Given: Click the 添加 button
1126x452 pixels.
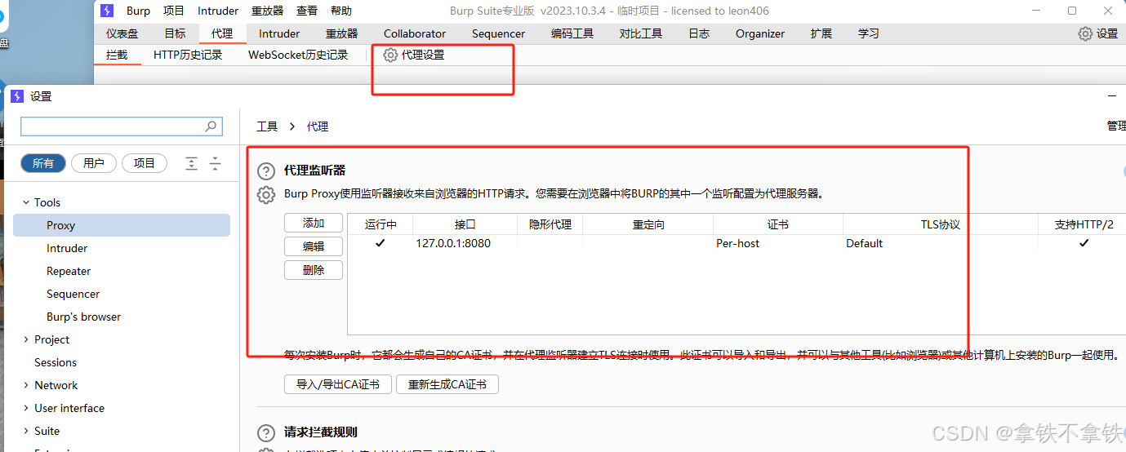Looking at the screenshot, I should 314,223.
